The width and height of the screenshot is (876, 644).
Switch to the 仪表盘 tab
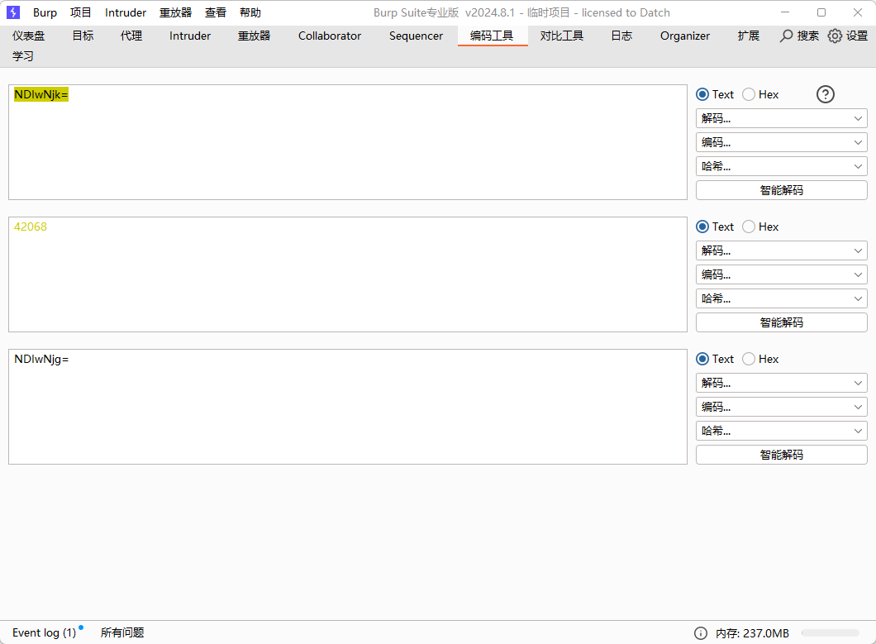coord(28,36)
